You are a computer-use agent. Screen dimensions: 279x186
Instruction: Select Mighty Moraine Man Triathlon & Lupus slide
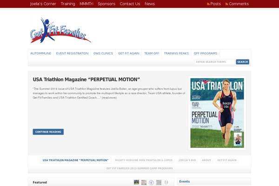[144, 160]
